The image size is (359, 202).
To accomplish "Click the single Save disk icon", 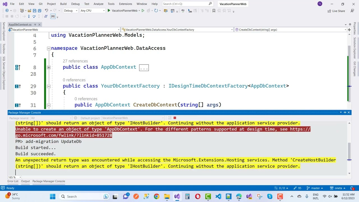I will coord(34,11).
